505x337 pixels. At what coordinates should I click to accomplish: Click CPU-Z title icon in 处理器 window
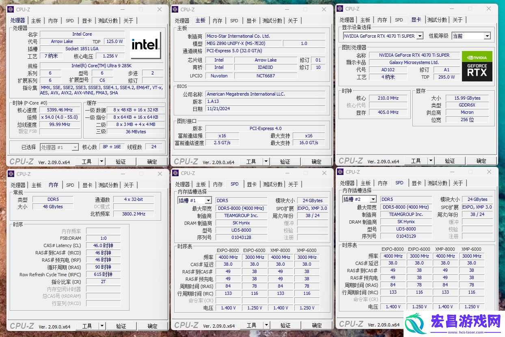[11, 9]
